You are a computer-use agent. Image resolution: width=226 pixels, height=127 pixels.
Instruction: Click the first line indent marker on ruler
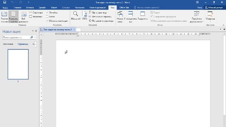[x=78, y=33]
